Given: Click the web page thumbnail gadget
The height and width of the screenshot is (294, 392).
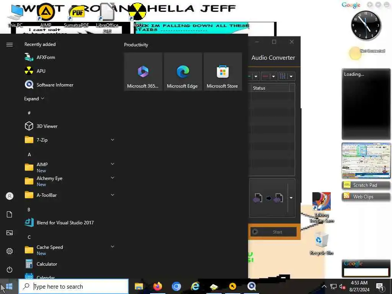Looking at the screenshot, I should click(x=366, y=160).
